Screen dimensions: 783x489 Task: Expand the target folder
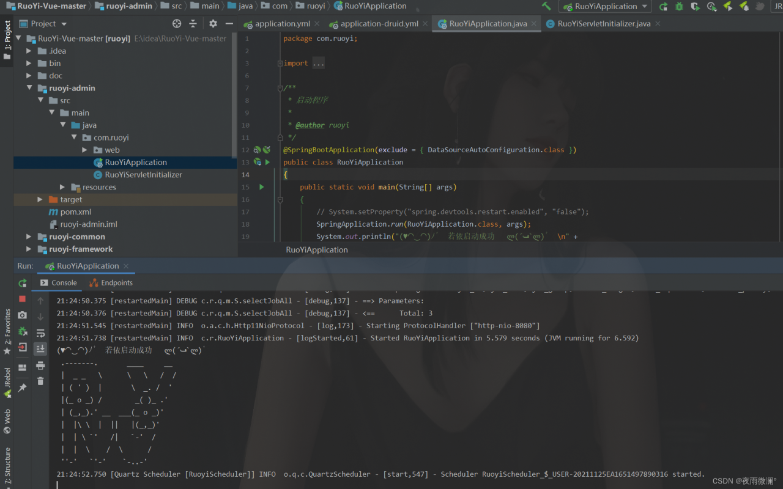[40, 199]
